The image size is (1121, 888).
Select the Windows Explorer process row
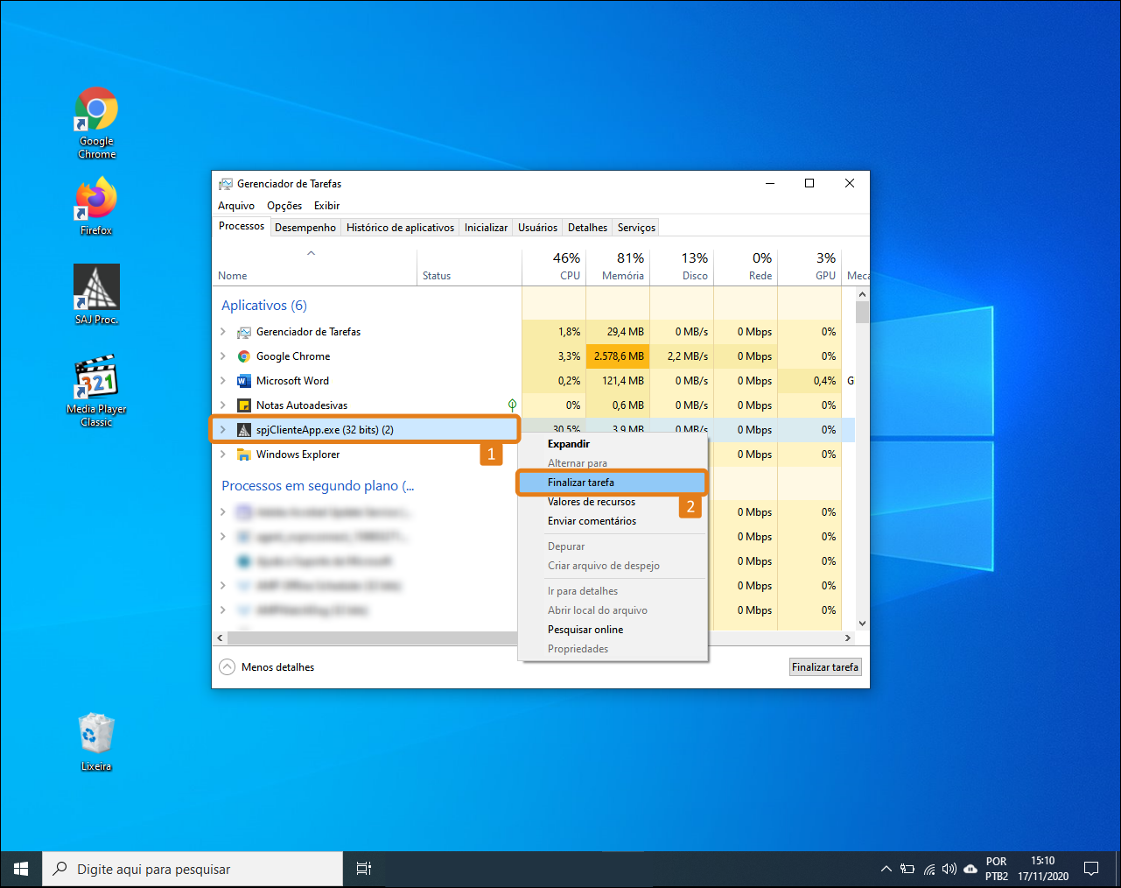click(366, 455)
